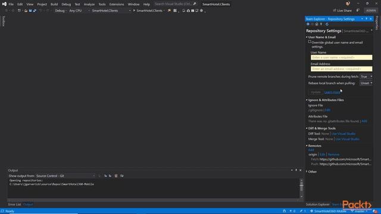
Task: Open the Edit menu
Action: pyautogui.click(x=20, y=4)
